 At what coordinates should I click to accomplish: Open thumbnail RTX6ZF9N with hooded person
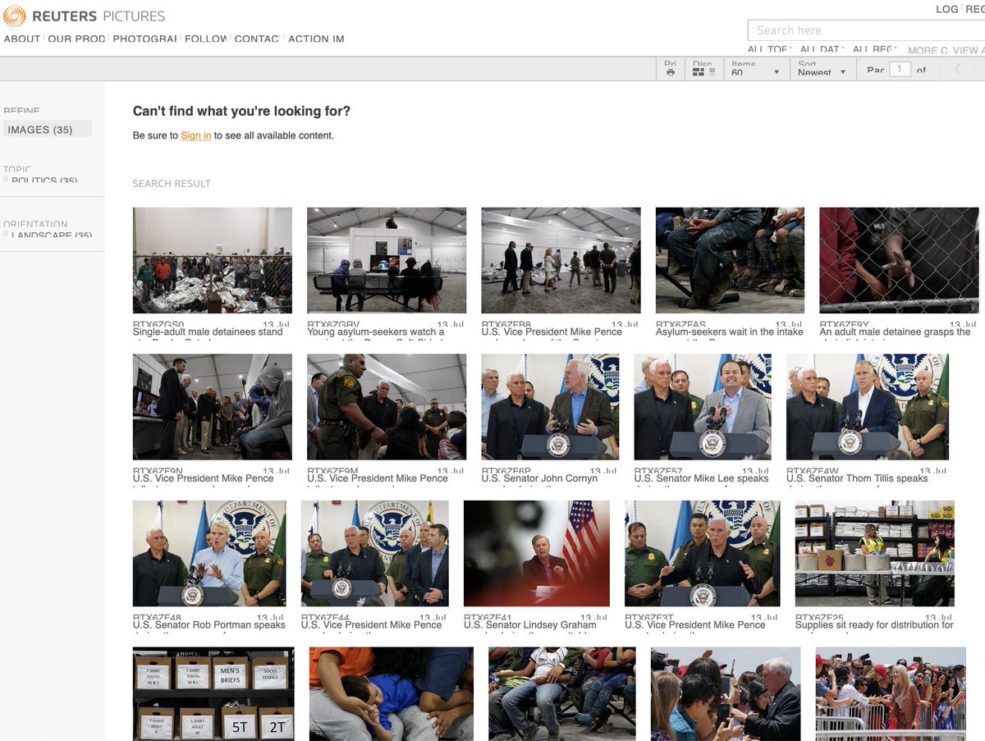213,407
